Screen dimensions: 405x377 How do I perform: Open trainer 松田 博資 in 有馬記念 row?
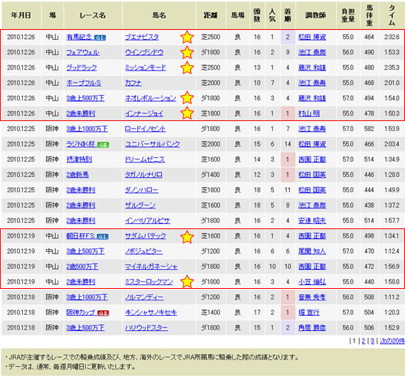(312, 37)
